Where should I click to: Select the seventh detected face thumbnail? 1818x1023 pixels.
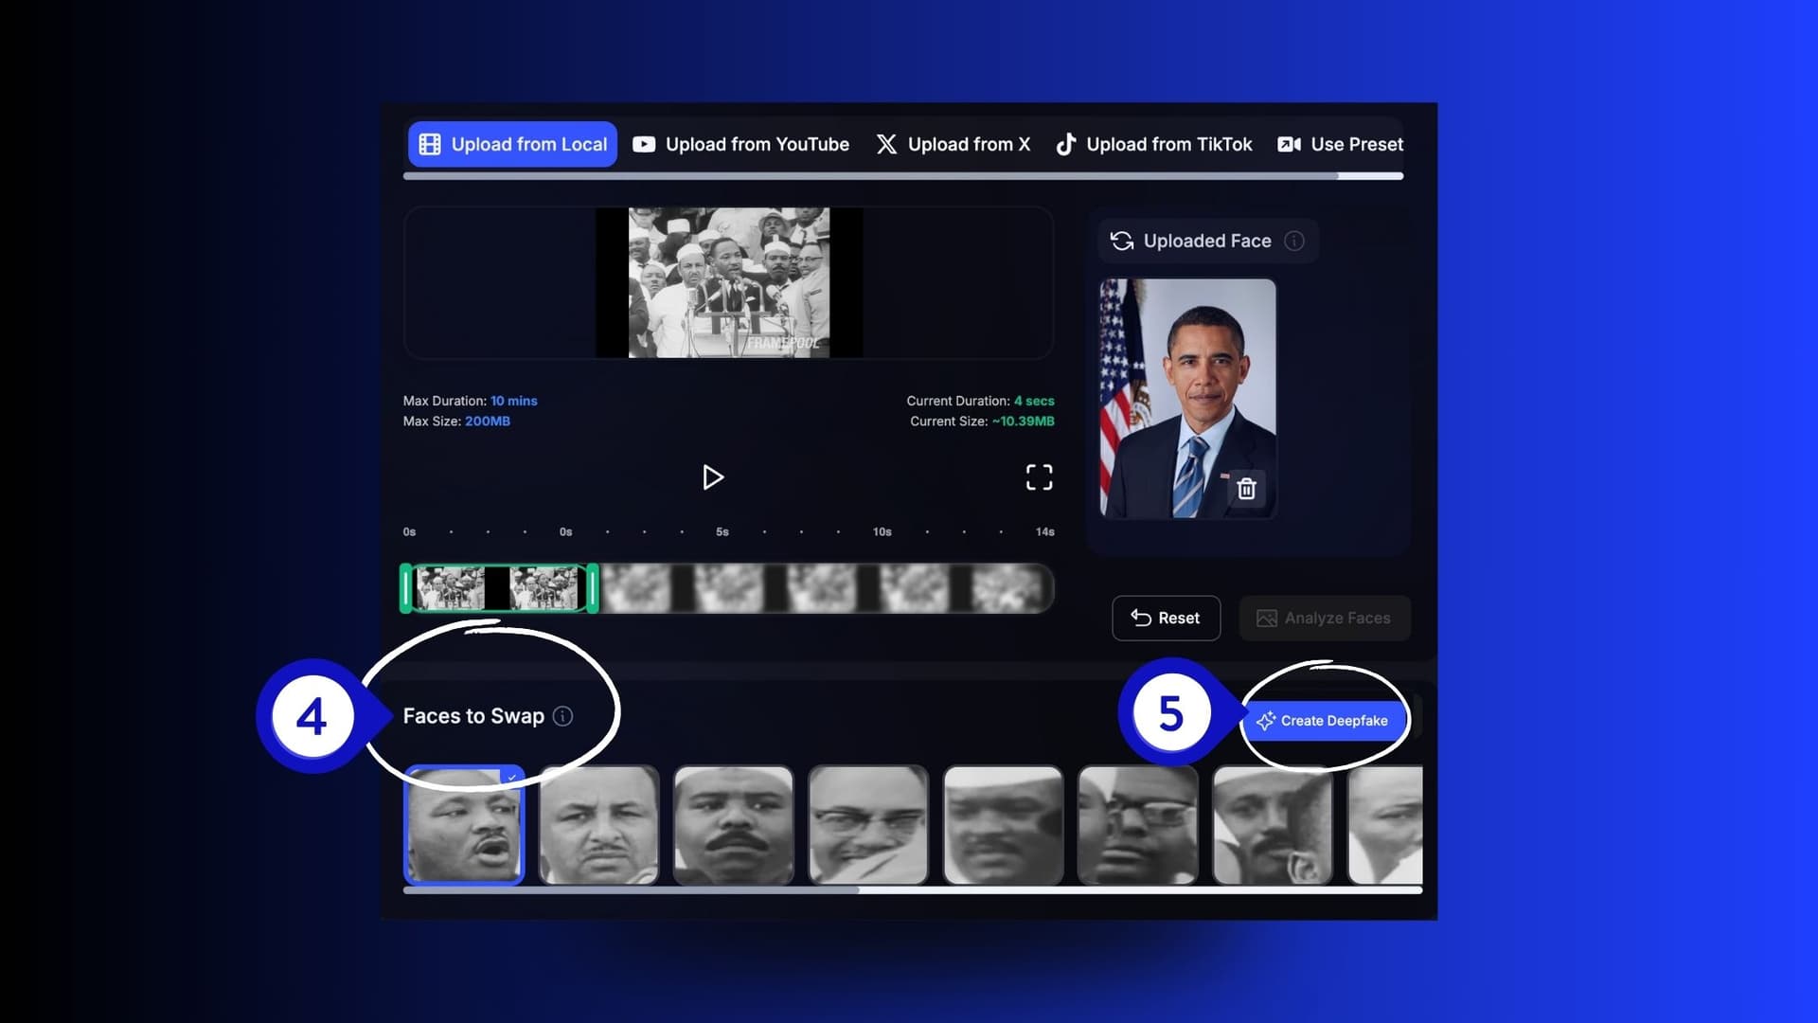[x=1273, y=825]
